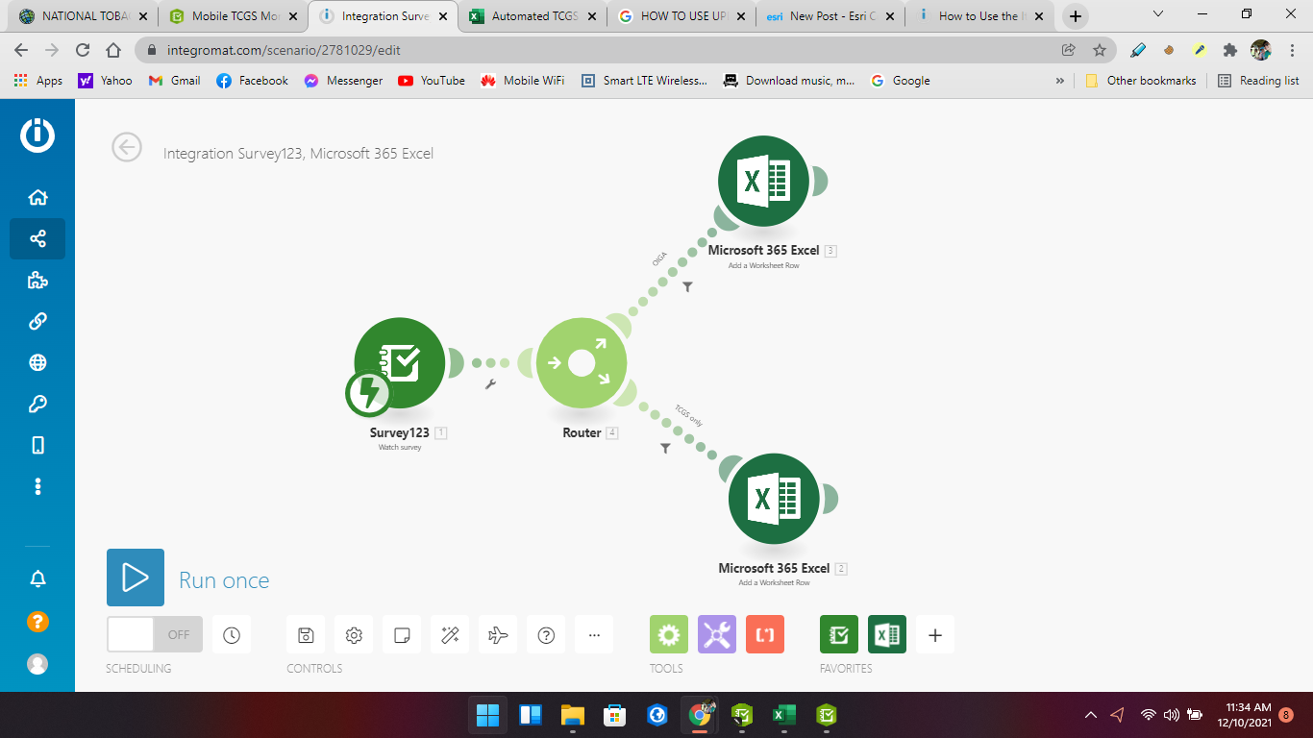
Task: Open the TCGS only route filter icon
Action: coord(665,448)
